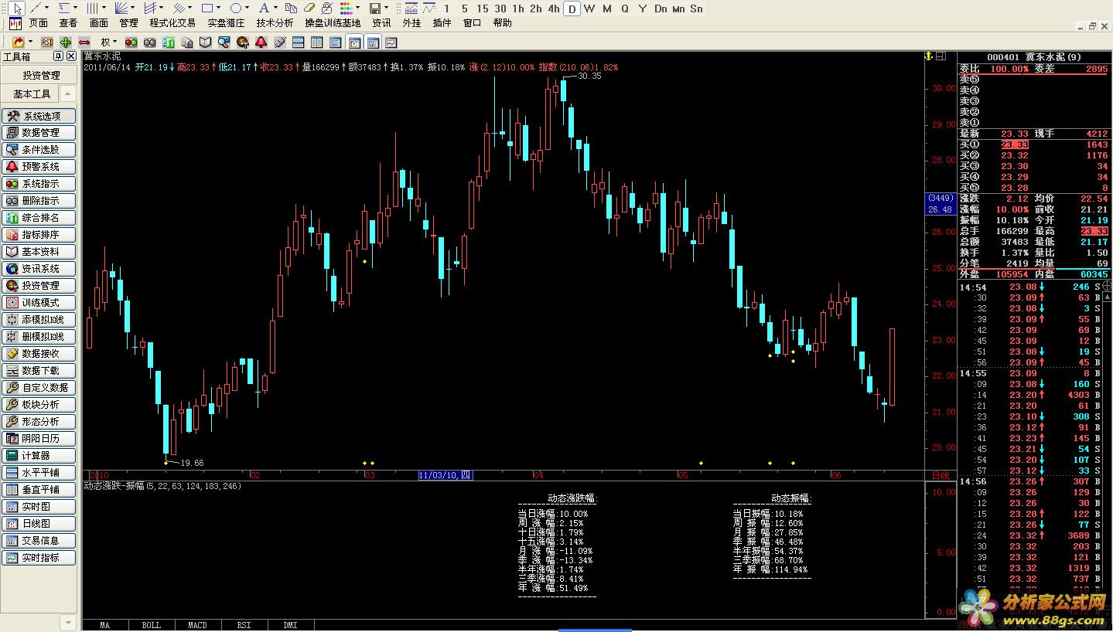This screenshot has height=632, width=1113.
Task: Click the 形态分析 toolbox button
Action: coord(39,422)
